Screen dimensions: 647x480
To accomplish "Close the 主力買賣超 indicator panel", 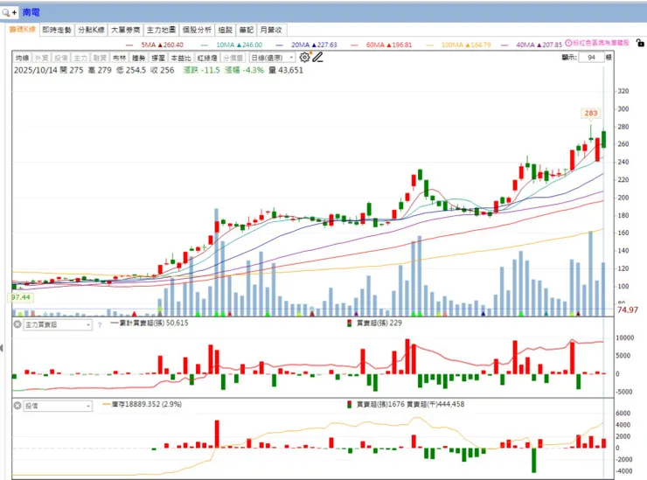I will point(17,324).
